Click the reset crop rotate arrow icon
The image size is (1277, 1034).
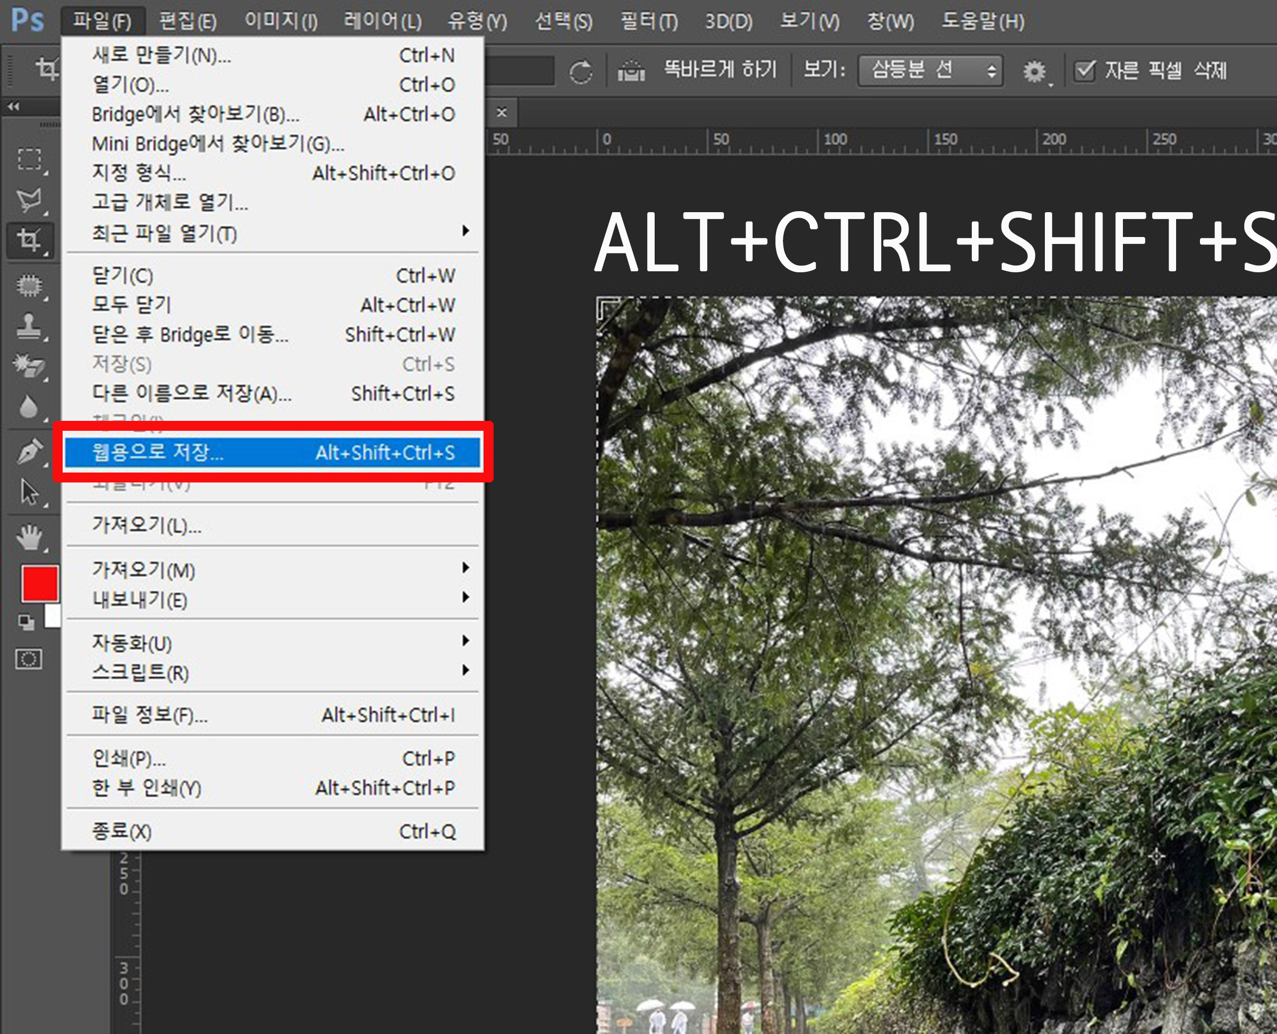[x=580, y=72]
